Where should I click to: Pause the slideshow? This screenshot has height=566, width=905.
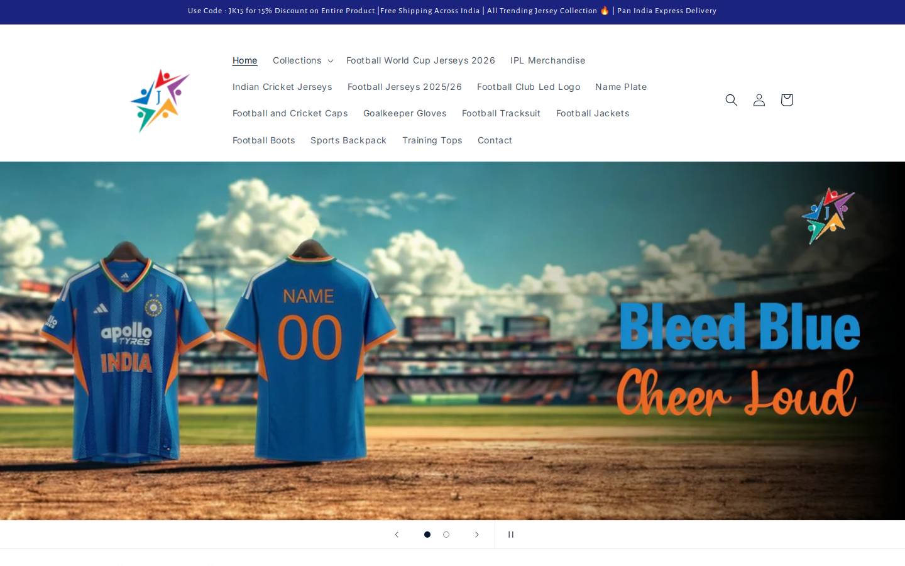pyautogui.click(x=510, y=535)
